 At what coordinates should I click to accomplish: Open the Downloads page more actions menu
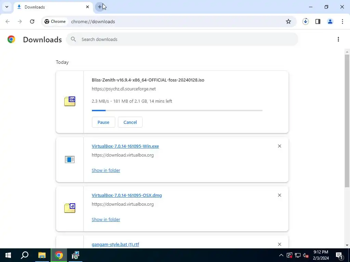click(338, 40)
